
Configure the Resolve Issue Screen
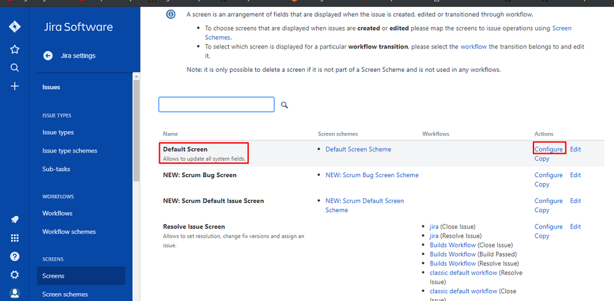click(549, 226)
